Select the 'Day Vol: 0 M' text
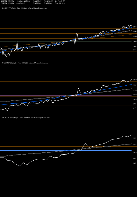The width and height of the screenshot is (137, 197). click(x=60, y=3)
